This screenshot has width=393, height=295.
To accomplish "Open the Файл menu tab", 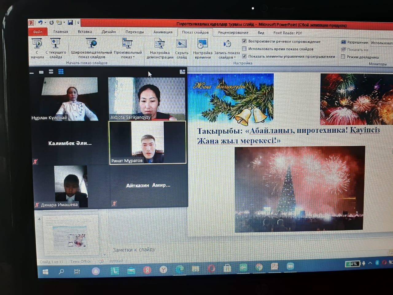I will pyautogui.click(x=38, y=32).
